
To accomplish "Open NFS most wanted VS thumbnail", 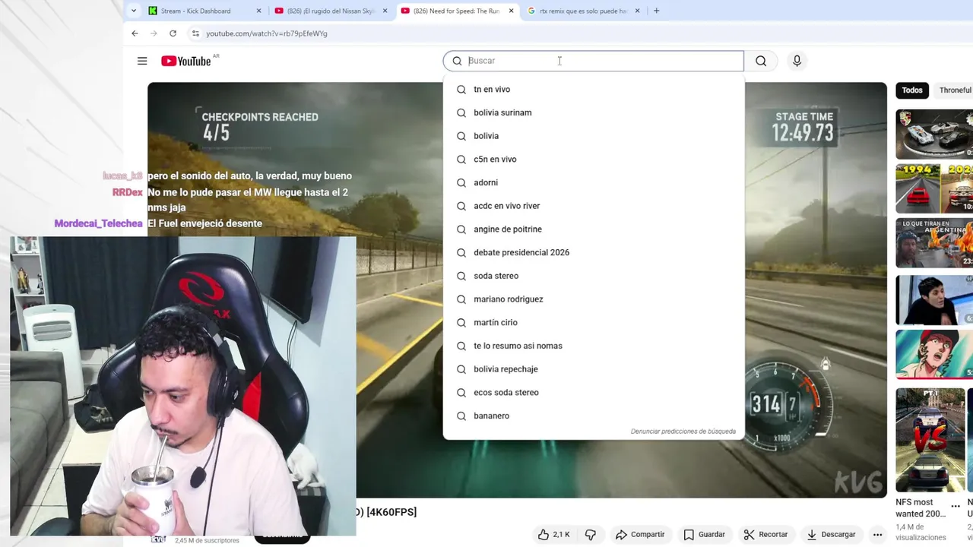I will [x=930, y=440].
